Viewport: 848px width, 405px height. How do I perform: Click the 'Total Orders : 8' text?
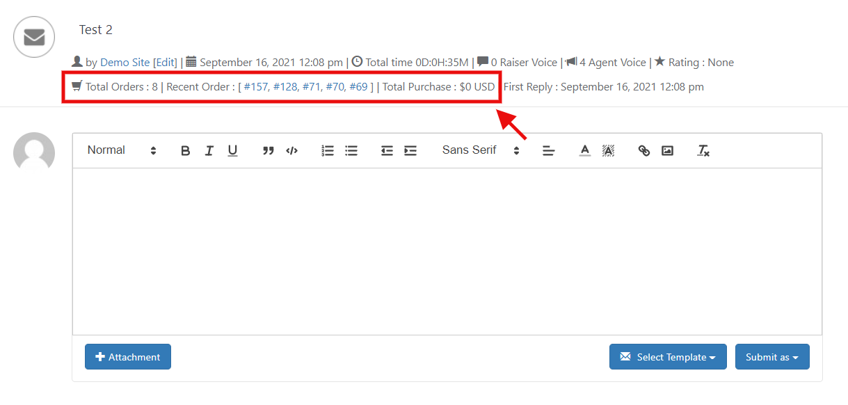[122, 87]
